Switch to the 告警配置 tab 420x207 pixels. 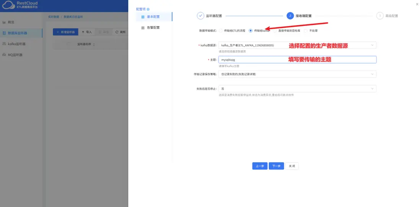(x=154, y=27)
